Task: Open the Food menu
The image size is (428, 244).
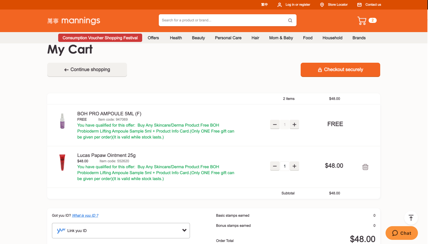Action: pos(307,38)
